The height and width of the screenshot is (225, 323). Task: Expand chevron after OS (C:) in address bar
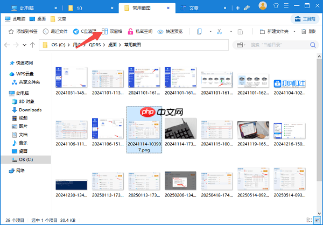[68, 45]
